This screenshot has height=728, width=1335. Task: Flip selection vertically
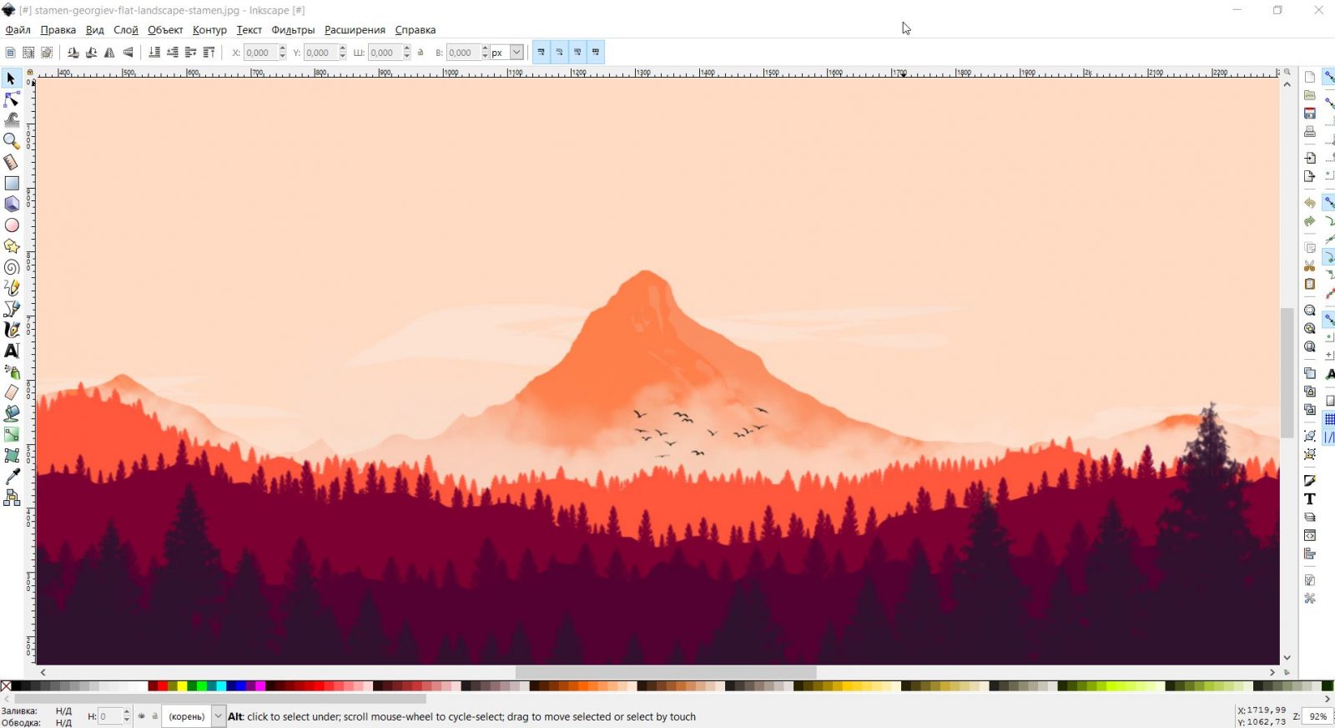click(x=128, y=53)
